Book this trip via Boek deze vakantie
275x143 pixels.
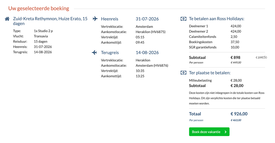[x=209, y=132]
